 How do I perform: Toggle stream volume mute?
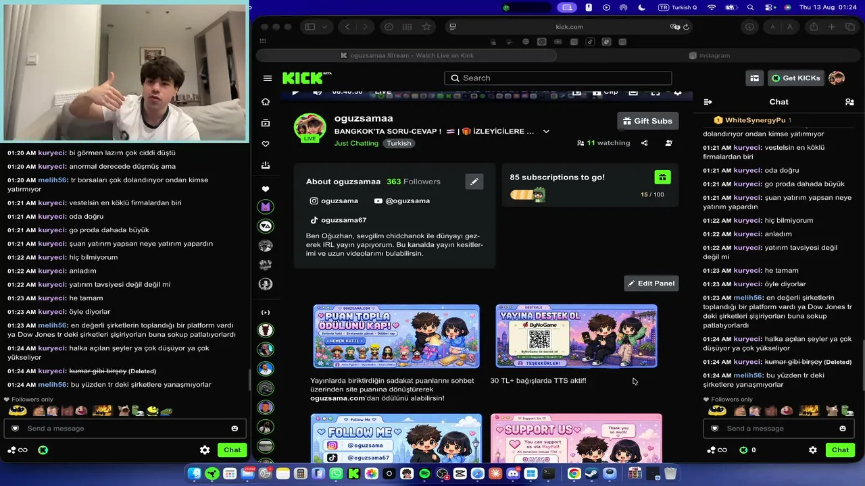click(x=317, y=92)
